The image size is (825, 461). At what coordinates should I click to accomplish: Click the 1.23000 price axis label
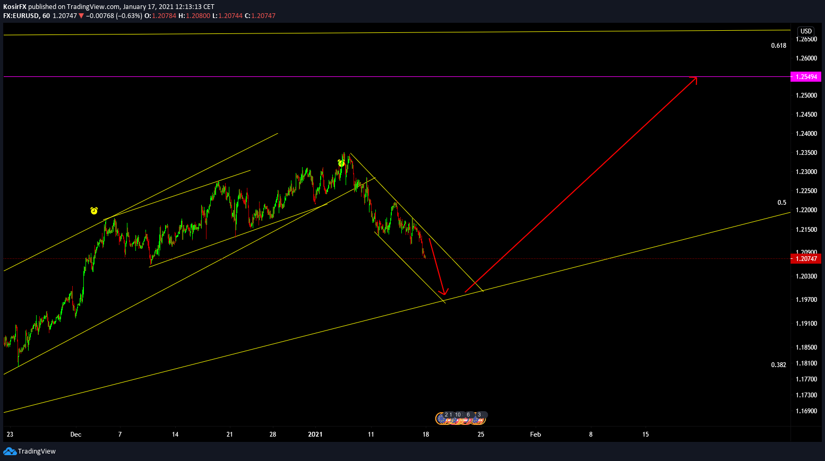point(806,172)
